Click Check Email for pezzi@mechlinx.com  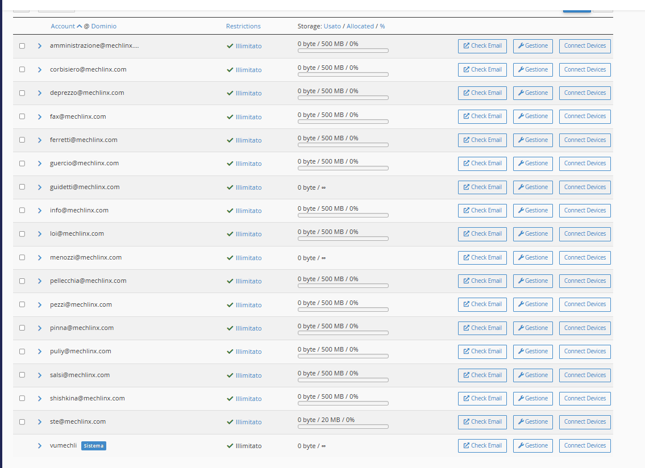click(x=482, y=304)
